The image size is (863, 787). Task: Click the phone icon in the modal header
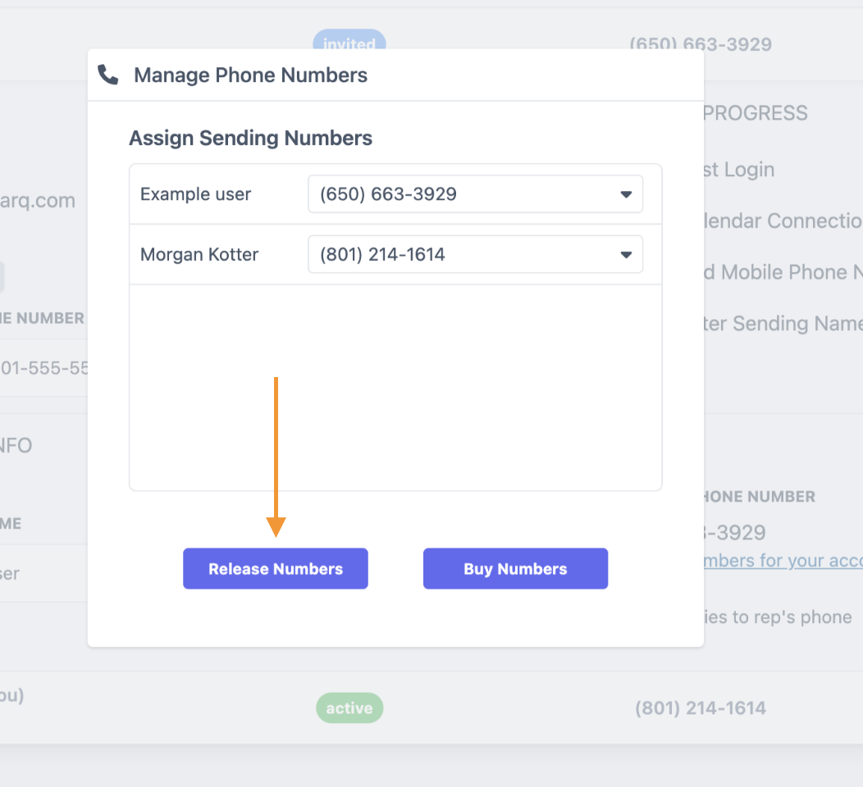108,75
